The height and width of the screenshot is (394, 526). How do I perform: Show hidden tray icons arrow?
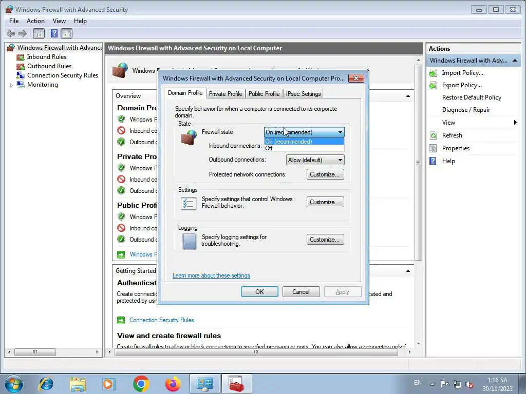point(433,384)
